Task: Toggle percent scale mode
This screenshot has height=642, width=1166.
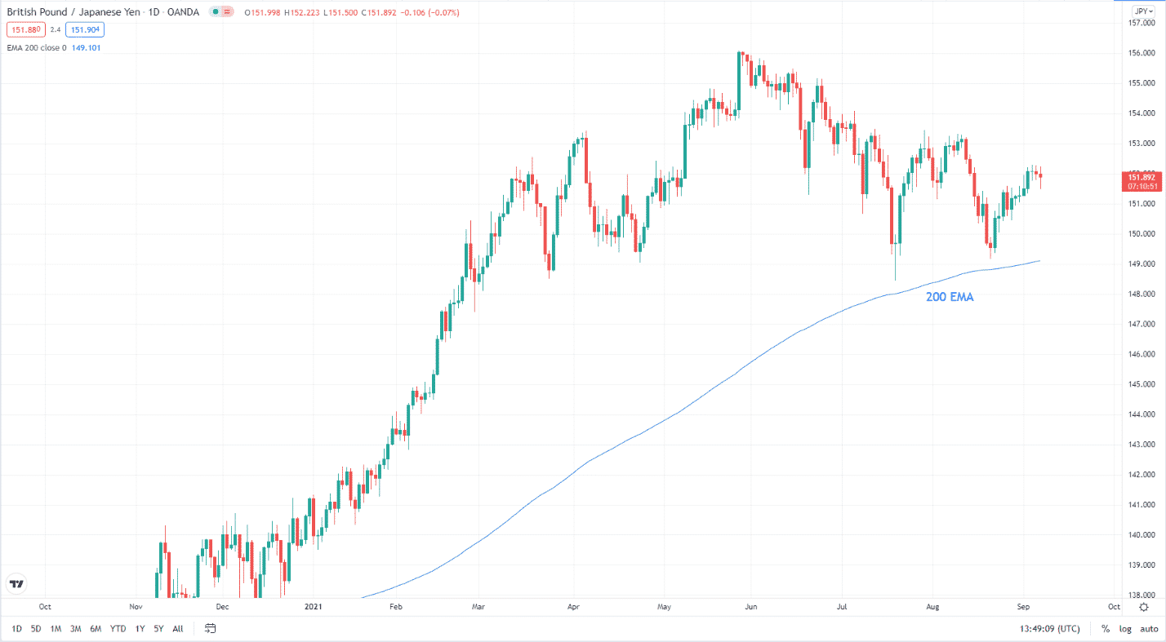Action: (x=1105, y=629)
